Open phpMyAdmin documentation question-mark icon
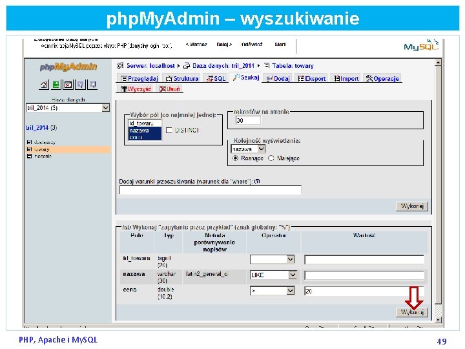The height and width of the screenshot is (349, 465). [80, 85]
